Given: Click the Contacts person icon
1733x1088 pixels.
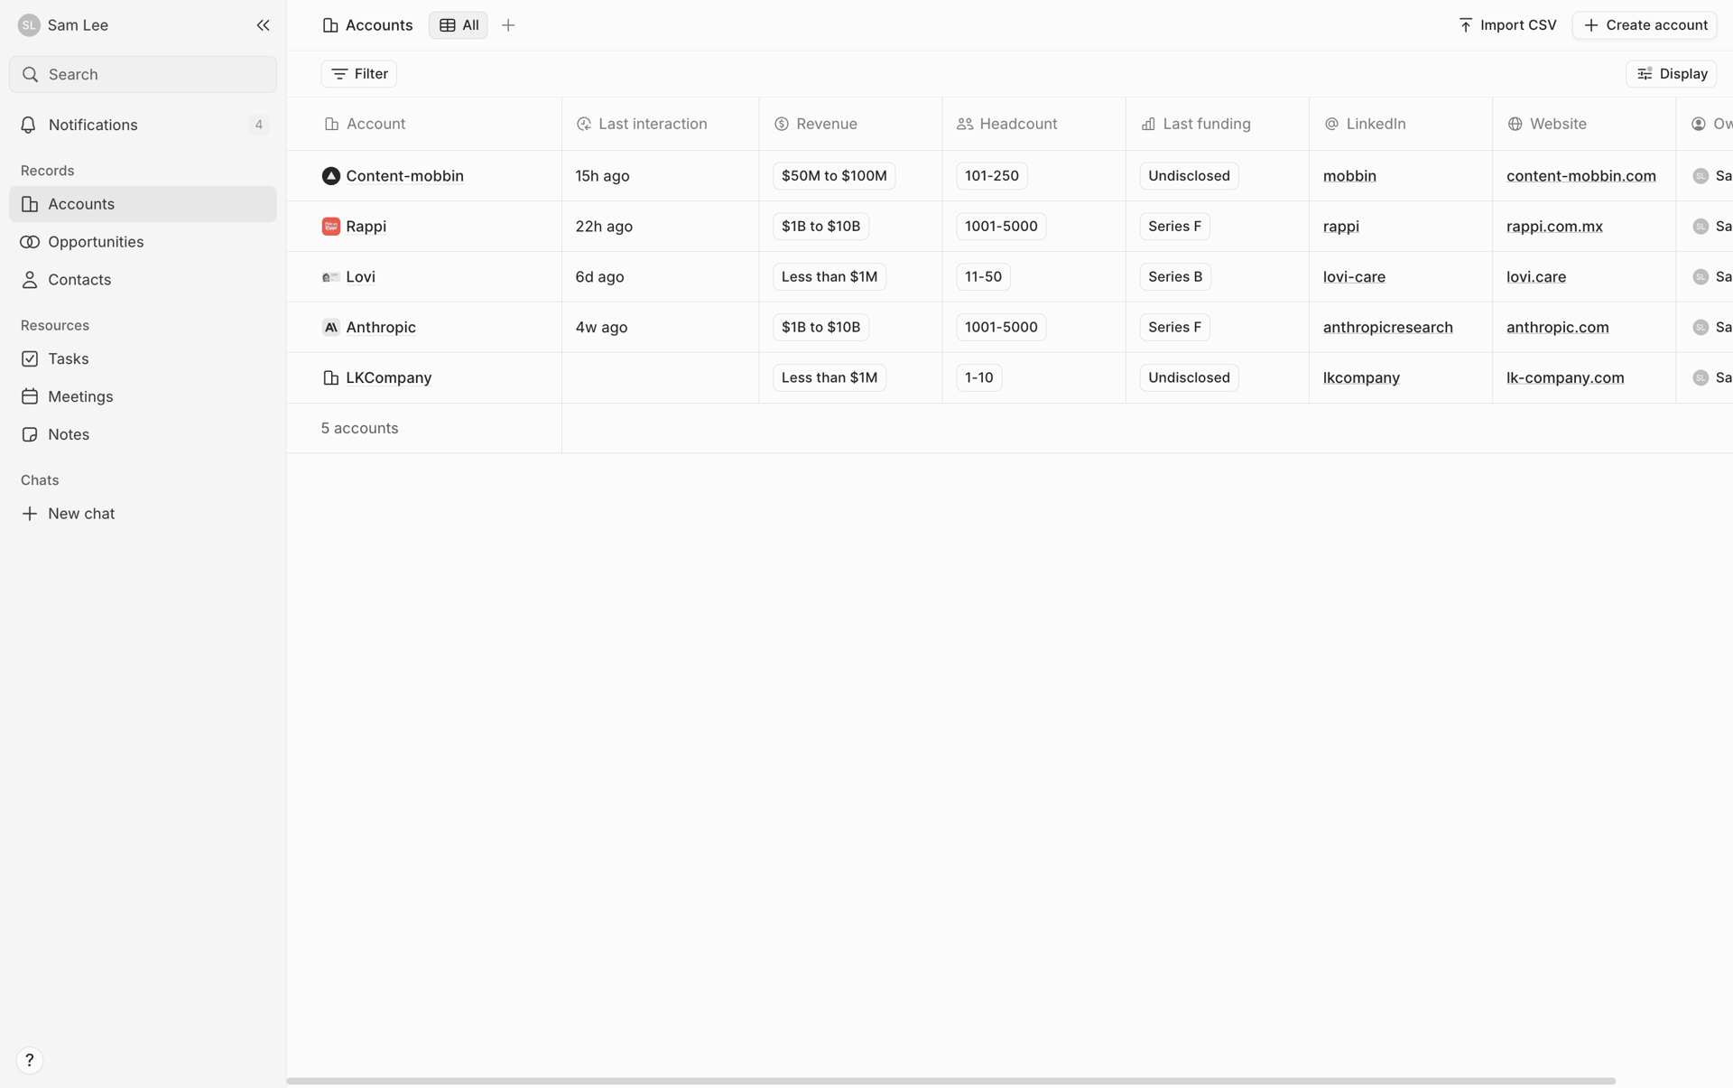Looking at the screenshot, I should tap(30, 280).
